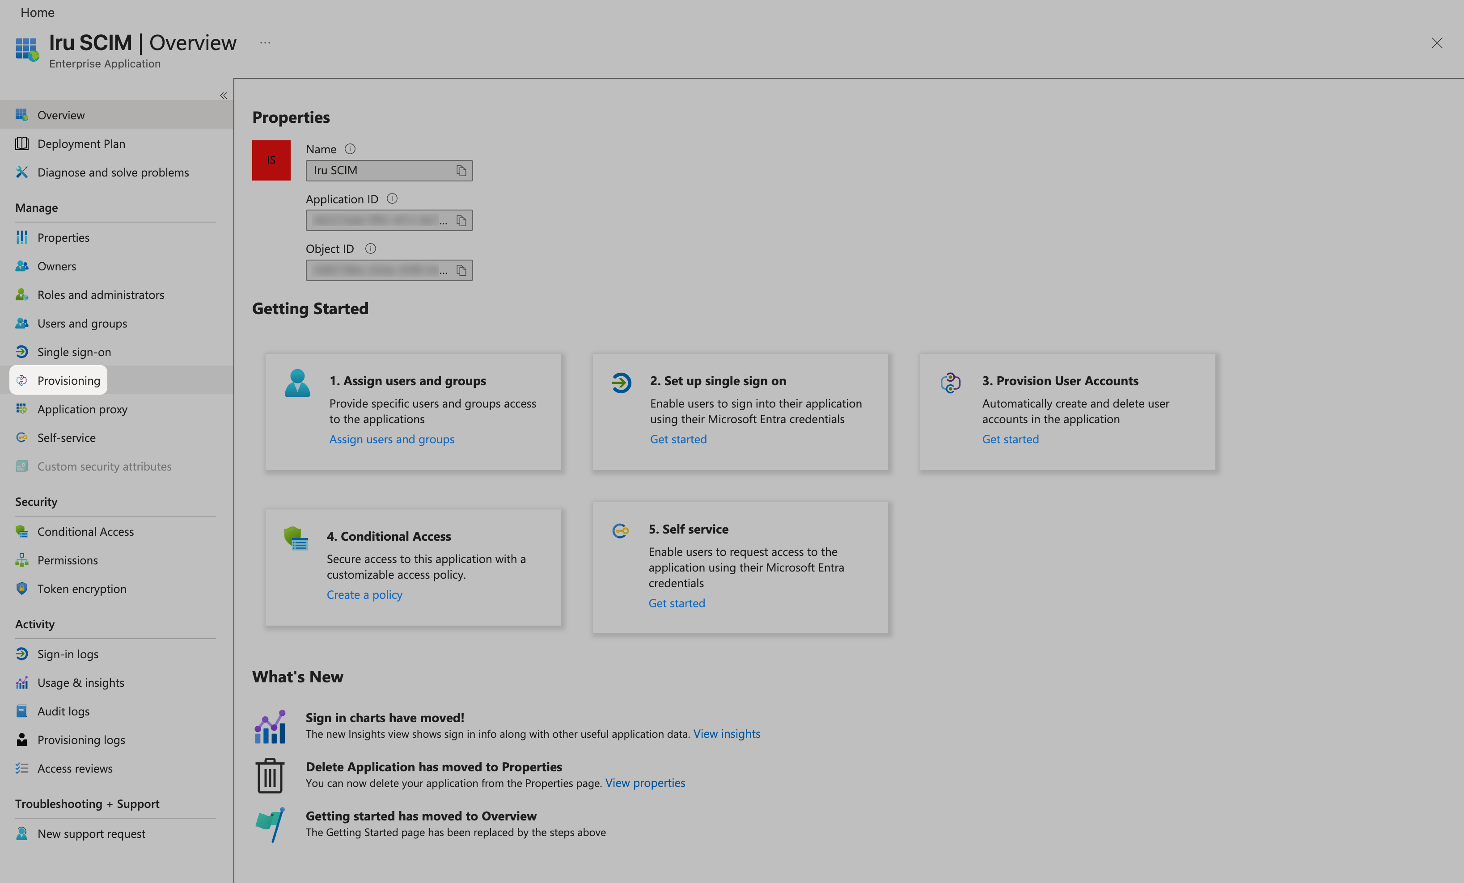Click 'Delete Application has moved to Properties' heading
Image resolution: width=1464 pixels, height=883 pixels.
(434, 767)
